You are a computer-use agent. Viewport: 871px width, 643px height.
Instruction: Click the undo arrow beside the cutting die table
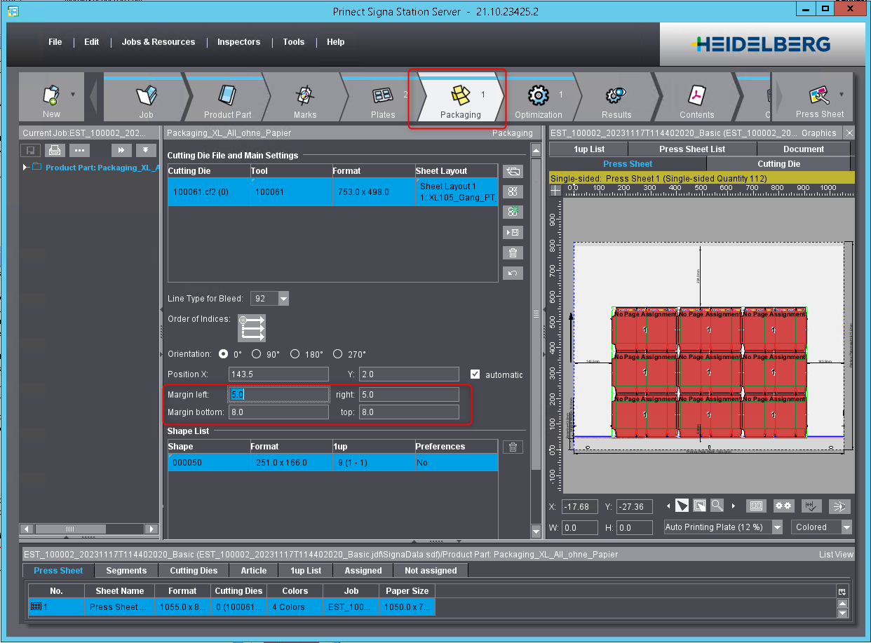pos(513,273)
